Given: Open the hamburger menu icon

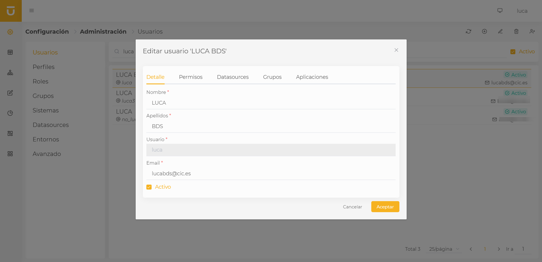Looking at the screenshot, I should 32,11.
